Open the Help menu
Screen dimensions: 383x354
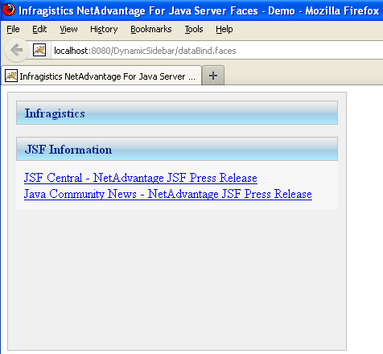(224, 29)
